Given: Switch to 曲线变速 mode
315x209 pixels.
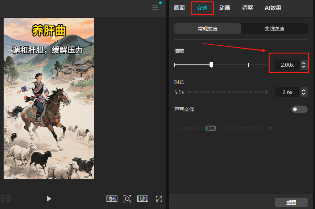Looking at the screenshot, I should coord(274,29).
